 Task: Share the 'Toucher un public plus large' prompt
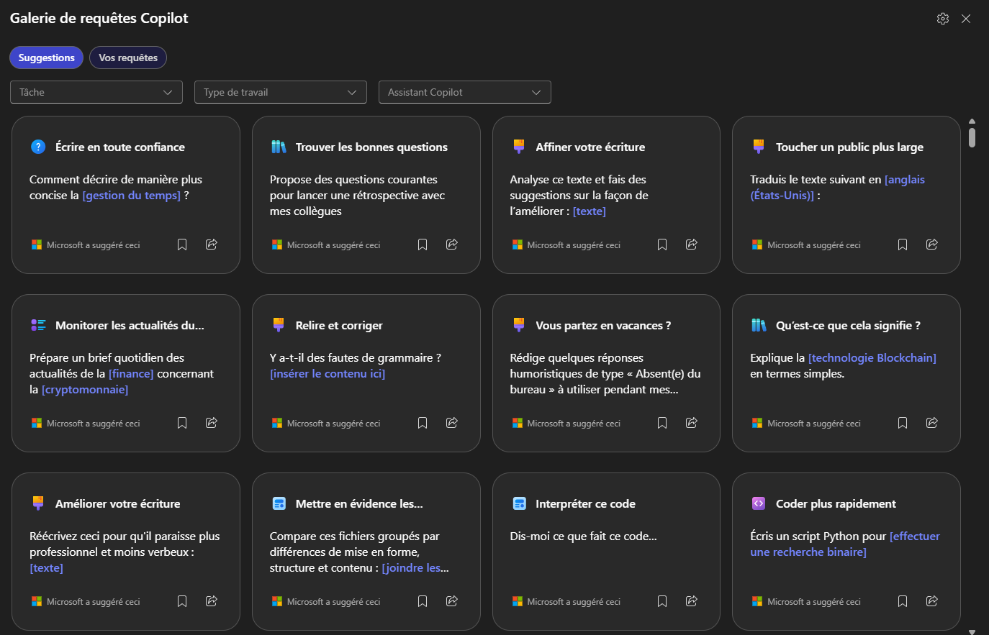click(x=932, y=245)
